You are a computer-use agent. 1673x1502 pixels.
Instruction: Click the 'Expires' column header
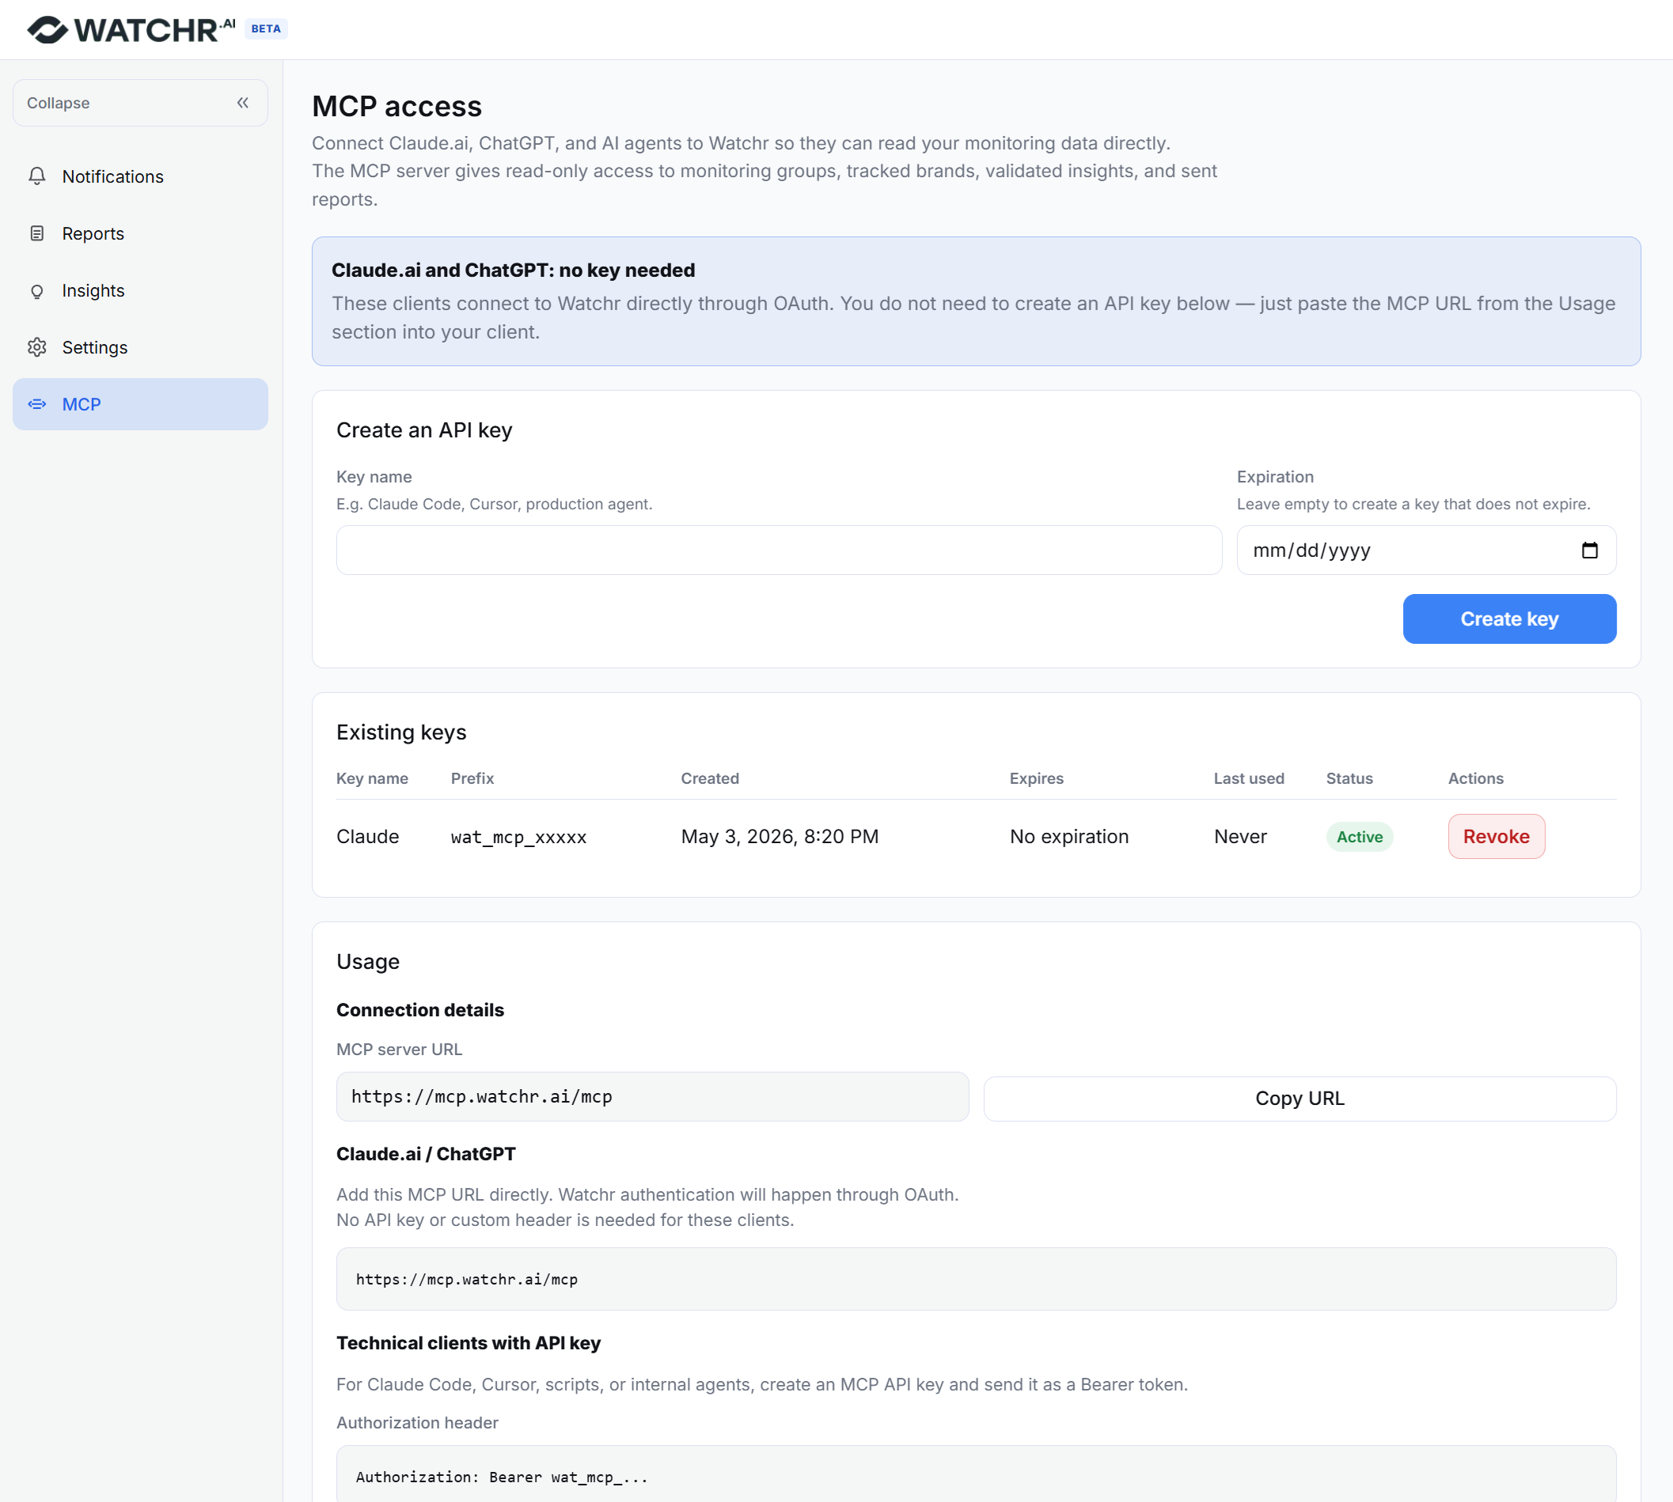tap(1037, 778)
